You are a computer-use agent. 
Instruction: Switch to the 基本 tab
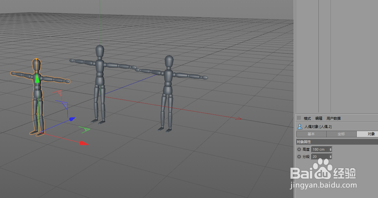coord(311,134)
